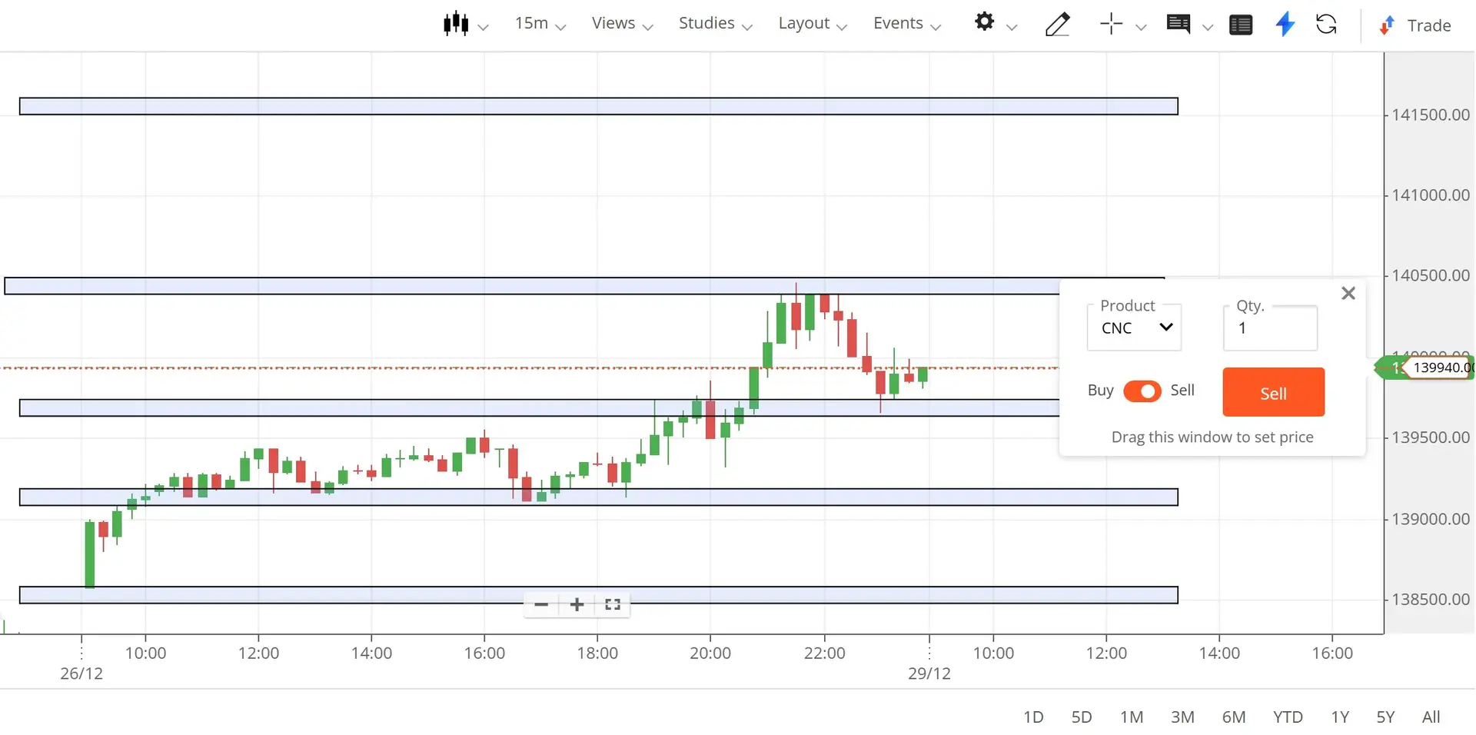The width and height of the screenshot is (1476, 735).
Task: Click the chart settings gear icon
Action: 984,23
